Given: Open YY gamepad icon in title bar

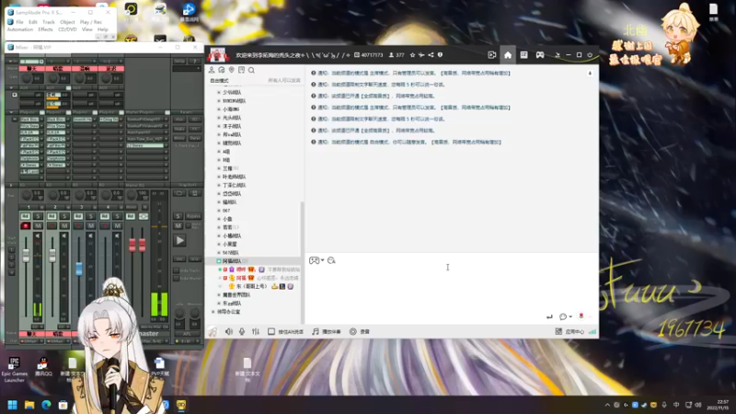Looking at the screenshot, I should 540,55.
